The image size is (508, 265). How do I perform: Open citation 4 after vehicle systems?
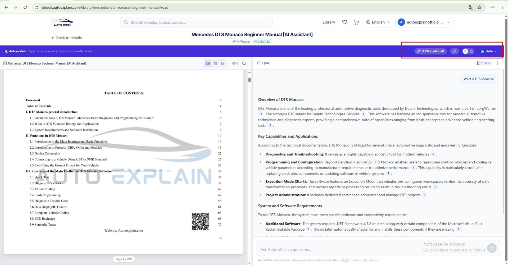tap(388, 173)
